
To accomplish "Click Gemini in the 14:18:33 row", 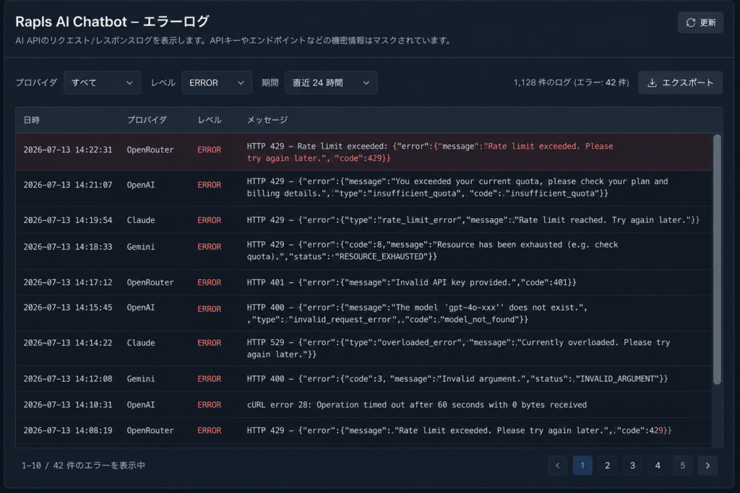I will pyautogui.click(x=141, y=247).
